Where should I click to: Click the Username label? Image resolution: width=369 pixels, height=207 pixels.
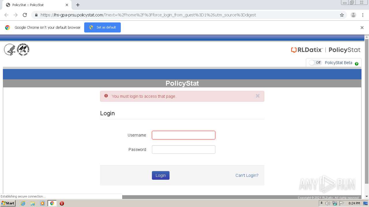tap(137, 135)
